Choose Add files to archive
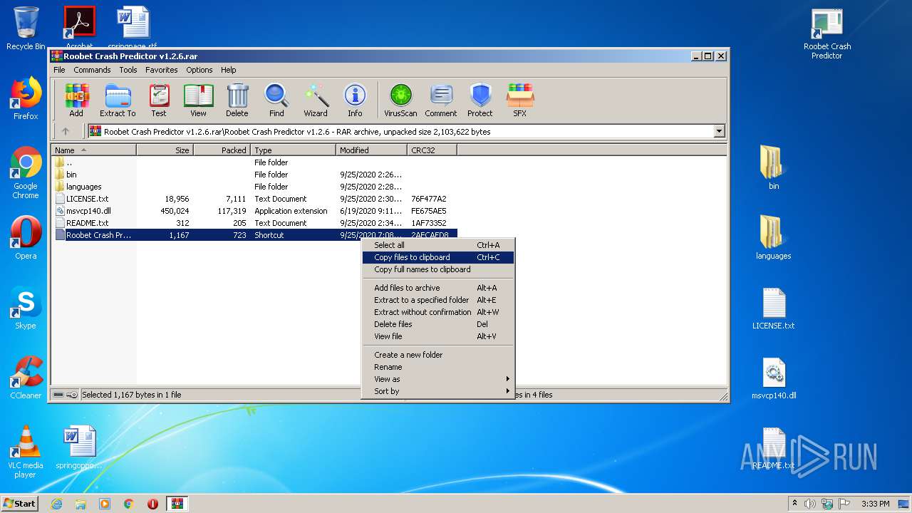The height and width of the screenshot is (513, 912). coord(437,288)
